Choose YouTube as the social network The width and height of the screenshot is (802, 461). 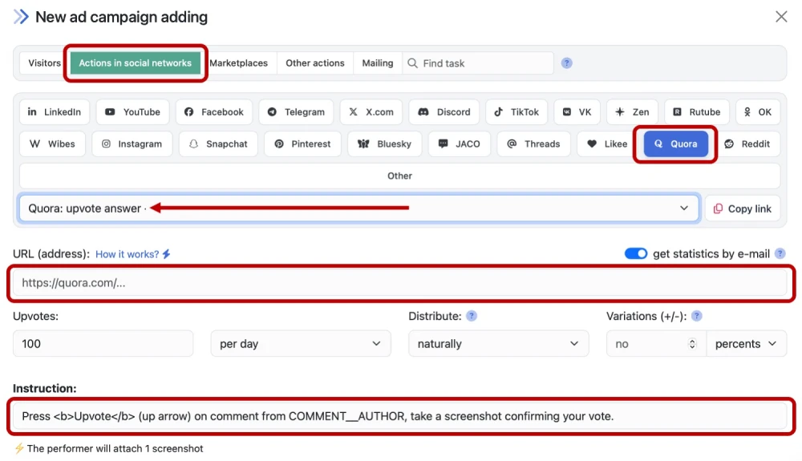[132, 112]
